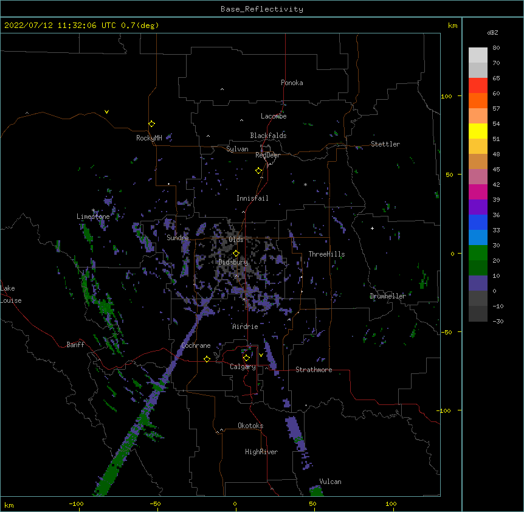This screenshot has height=512, width=524.
Task: Click the 65 dBZ red legend swatch
Action: click(478, 85)
